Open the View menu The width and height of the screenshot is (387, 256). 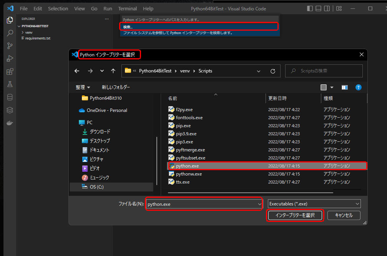click(80, 8)
